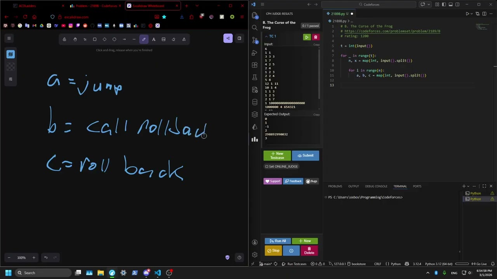497x279 pixels.
Task: Select the Line tool in Excalidraw
Action: pos(134,39)
